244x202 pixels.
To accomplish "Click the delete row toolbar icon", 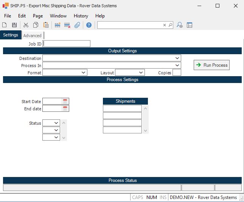I will tap(67, 25).
